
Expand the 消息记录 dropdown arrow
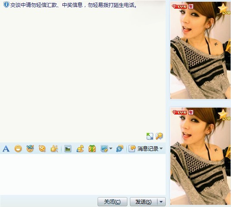[x=161, y=148]
